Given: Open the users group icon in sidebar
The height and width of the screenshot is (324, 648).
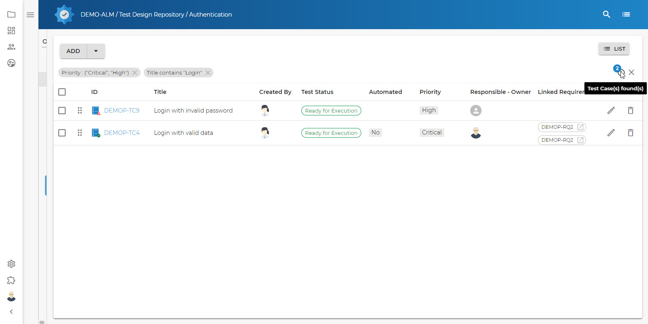Looking at the screenshot, I should coord(11,47).
